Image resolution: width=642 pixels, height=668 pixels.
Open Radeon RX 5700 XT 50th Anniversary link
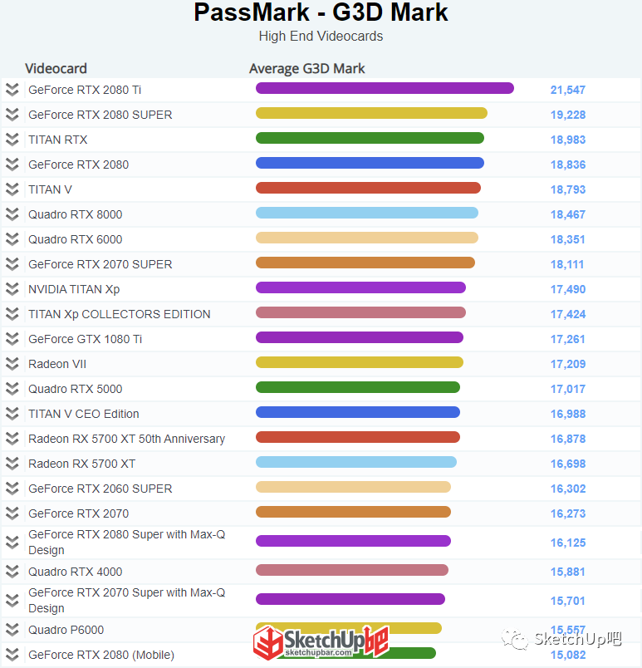126,439
